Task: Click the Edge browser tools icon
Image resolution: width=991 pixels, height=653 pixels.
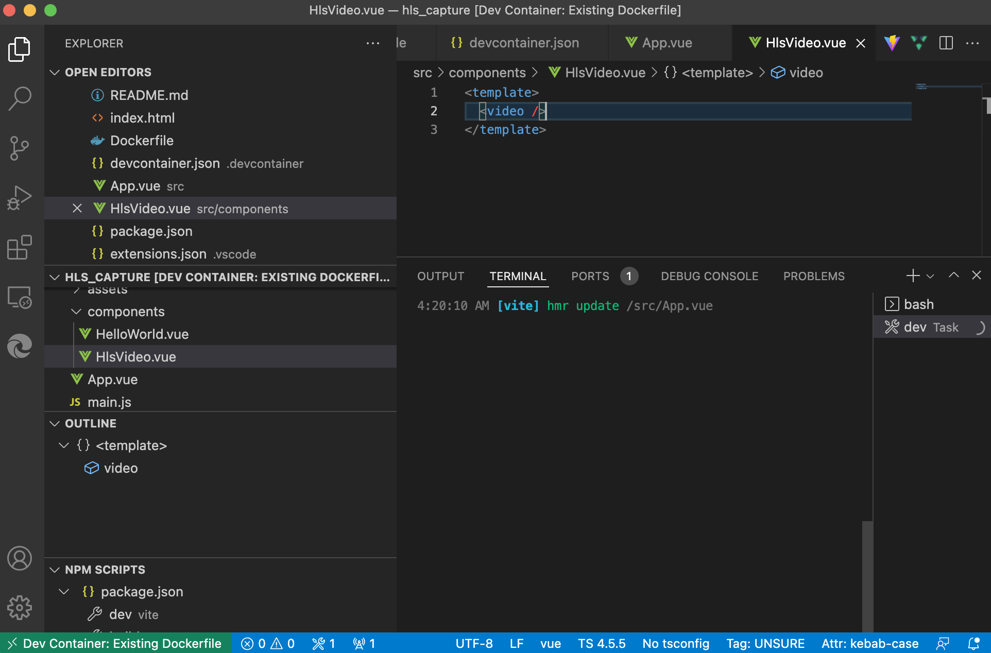Action: pos(20,346)
